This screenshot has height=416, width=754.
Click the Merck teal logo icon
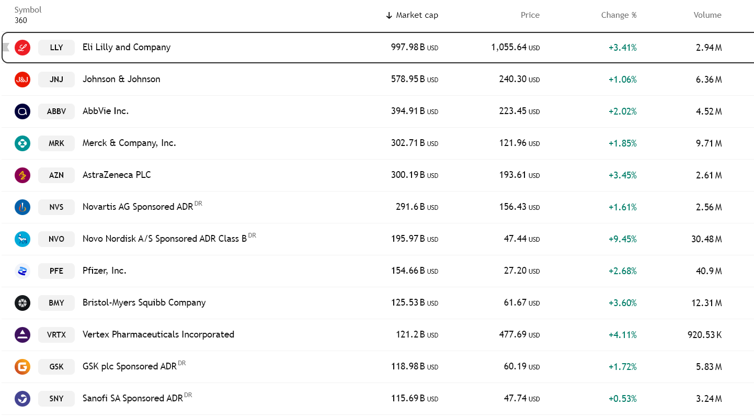click(22, 143)
